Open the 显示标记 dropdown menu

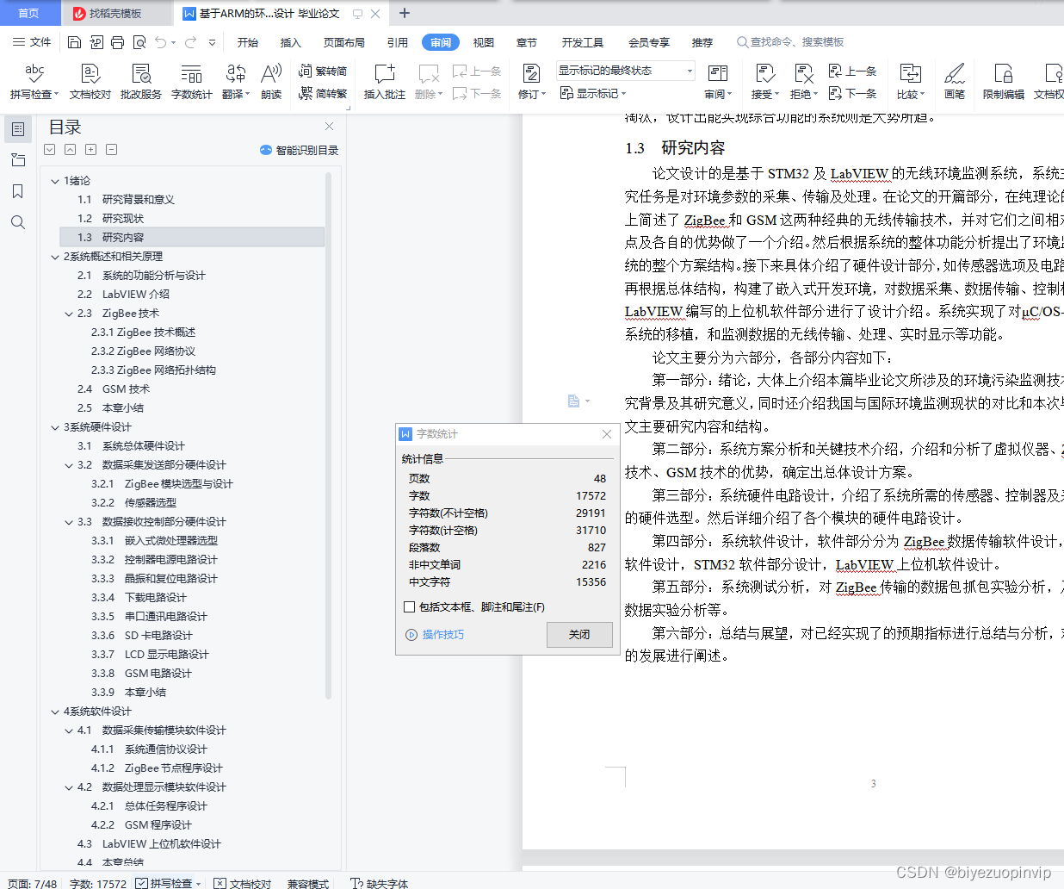593,93
